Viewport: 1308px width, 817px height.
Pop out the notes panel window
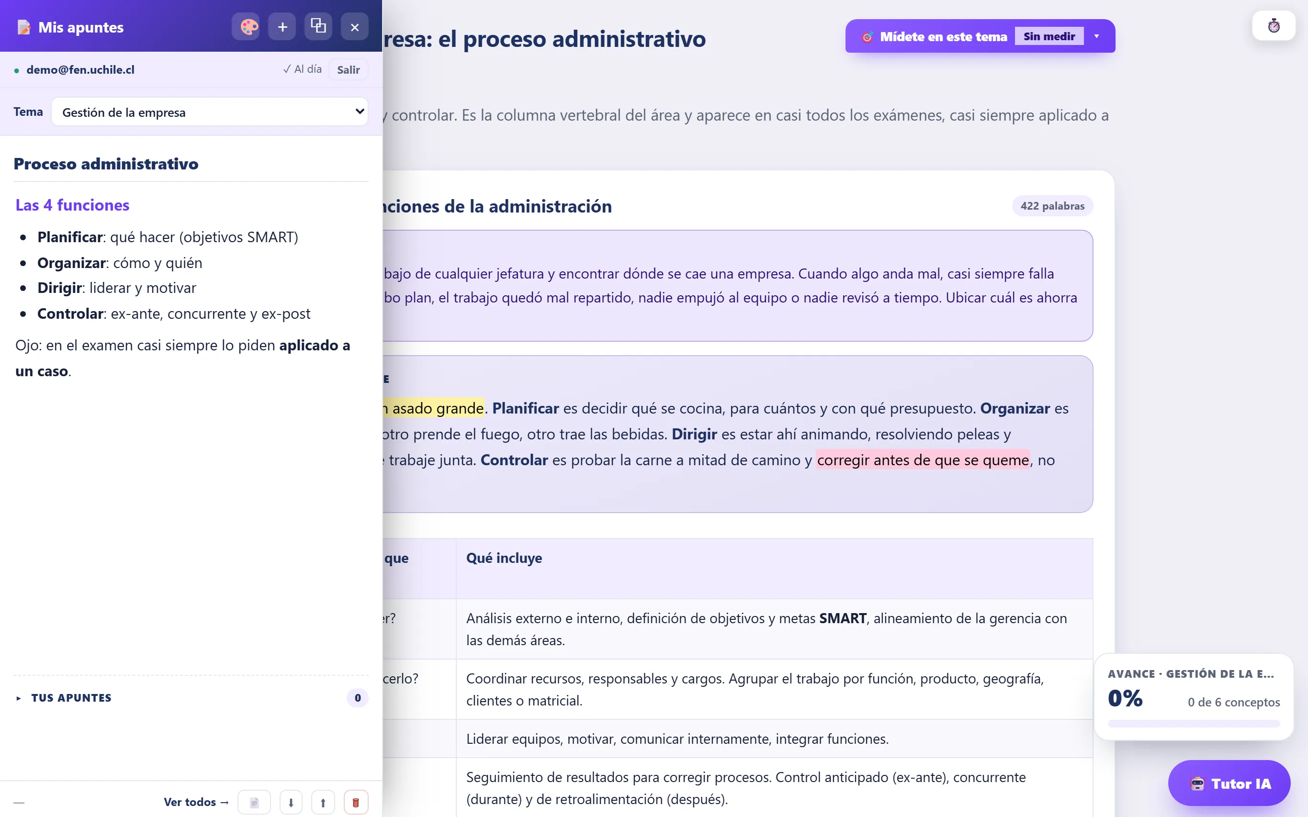pos(318,26)
